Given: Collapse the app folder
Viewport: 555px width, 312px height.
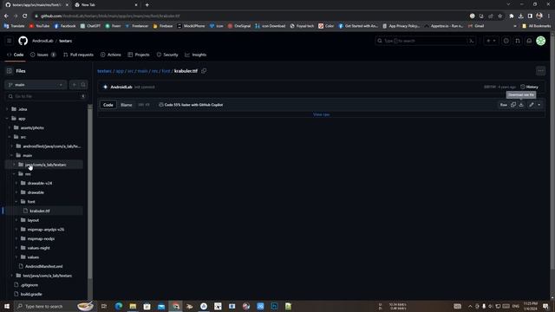Looking at the screenshot, I should tap(7, 118).
